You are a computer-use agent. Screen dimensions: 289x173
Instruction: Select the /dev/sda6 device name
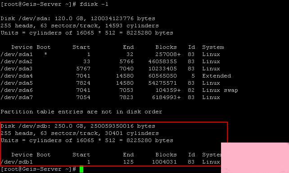pyautogui.click(x=17, y=90)
